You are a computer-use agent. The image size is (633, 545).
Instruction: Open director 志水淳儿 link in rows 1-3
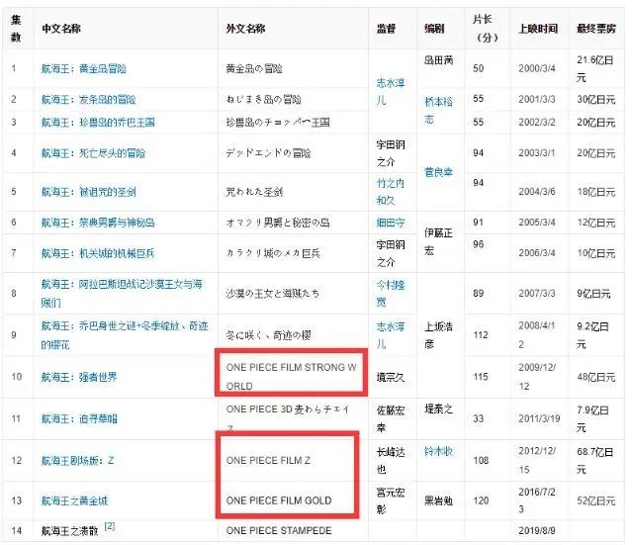click(x=391, y=92)
